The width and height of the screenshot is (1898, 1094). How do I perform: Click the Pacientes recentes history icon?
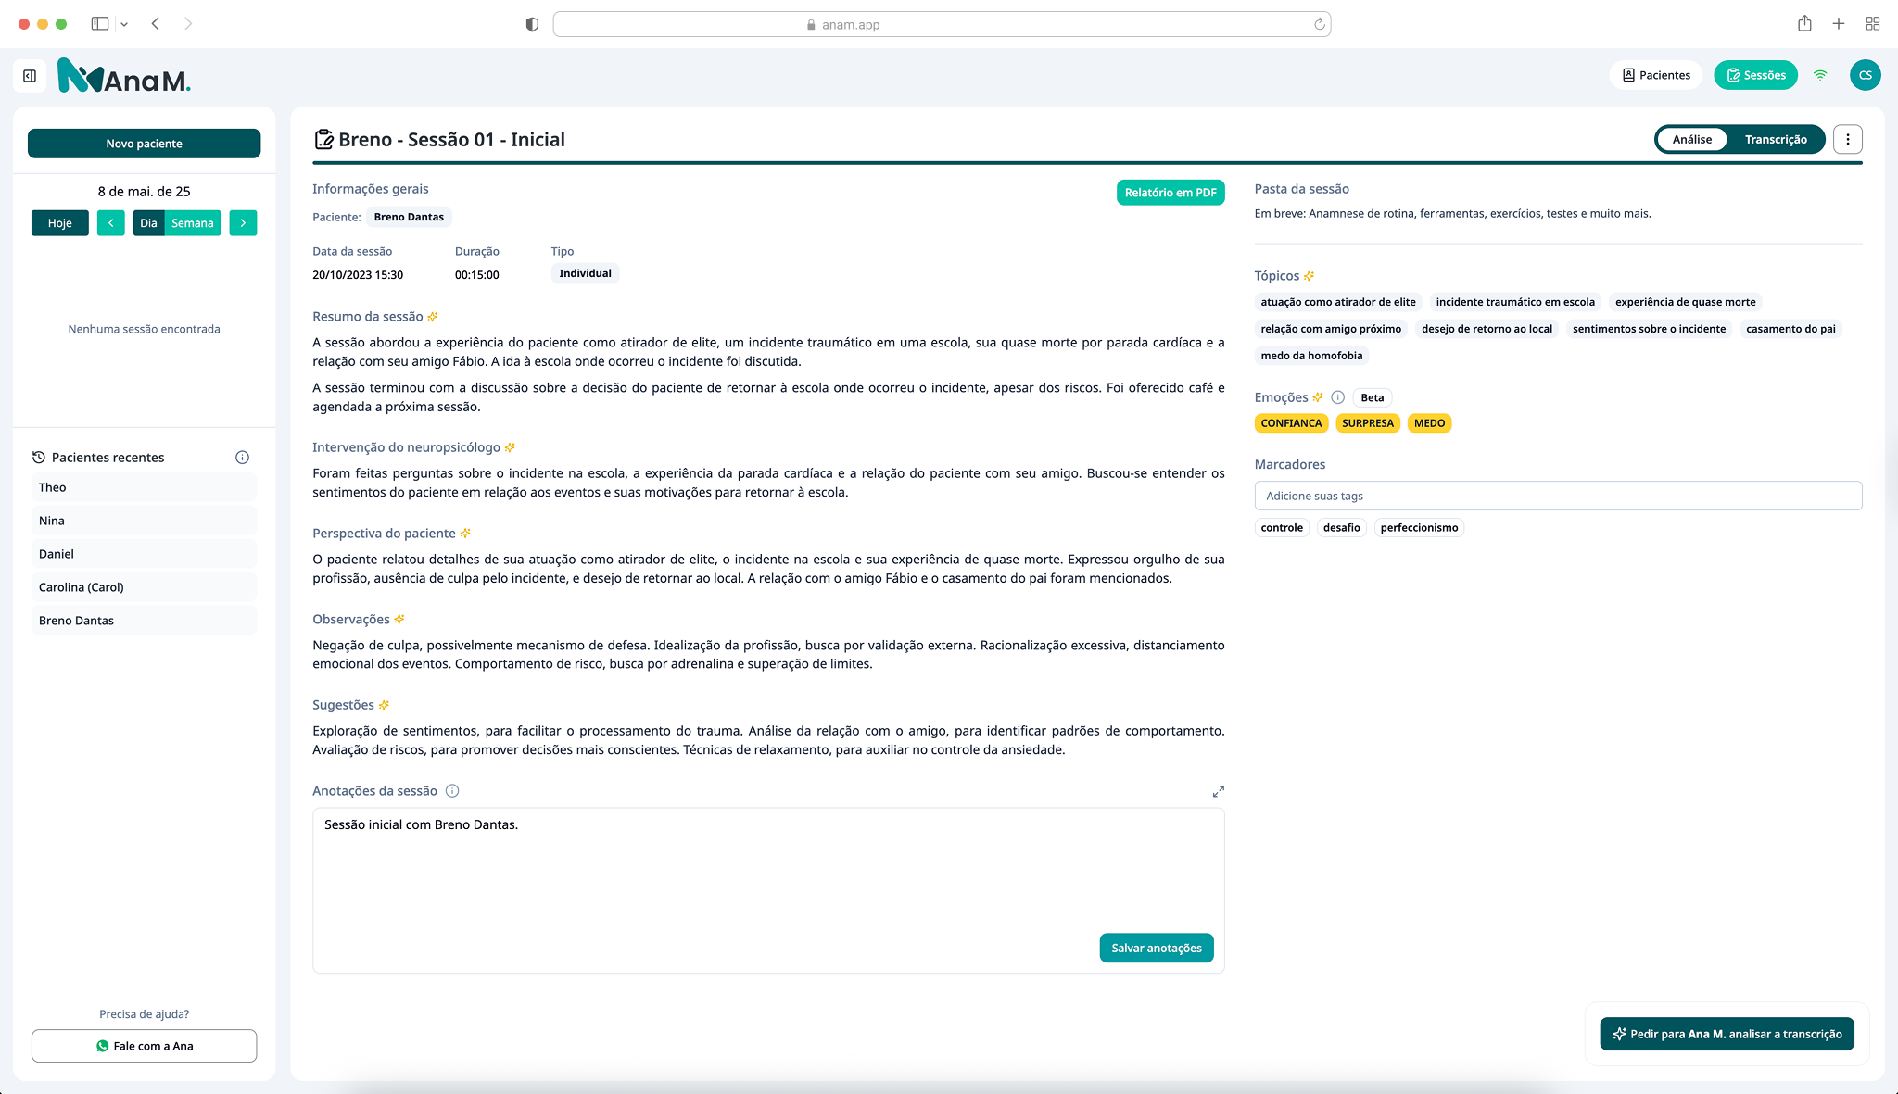[x=39, y=458]
